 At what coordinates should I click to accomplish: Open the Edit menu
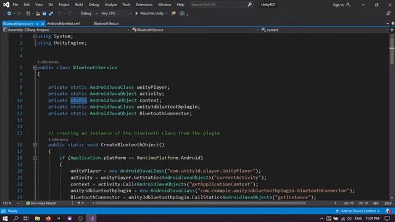pos(27,4)
